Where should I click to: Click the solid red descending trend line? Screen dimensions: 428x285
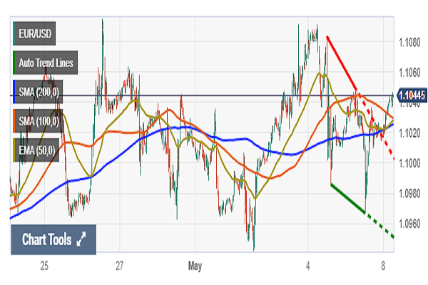tap(342, 64)
